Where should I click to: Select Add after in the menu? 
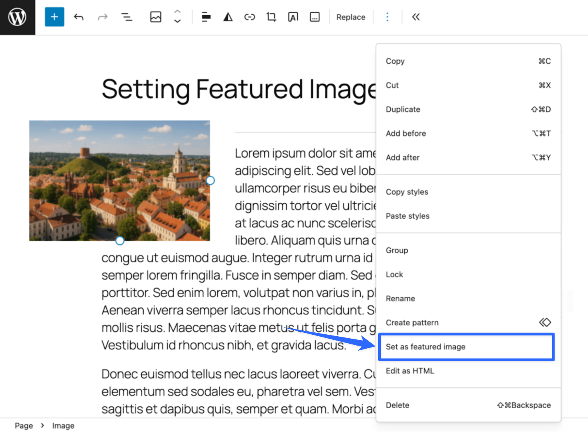468,158
